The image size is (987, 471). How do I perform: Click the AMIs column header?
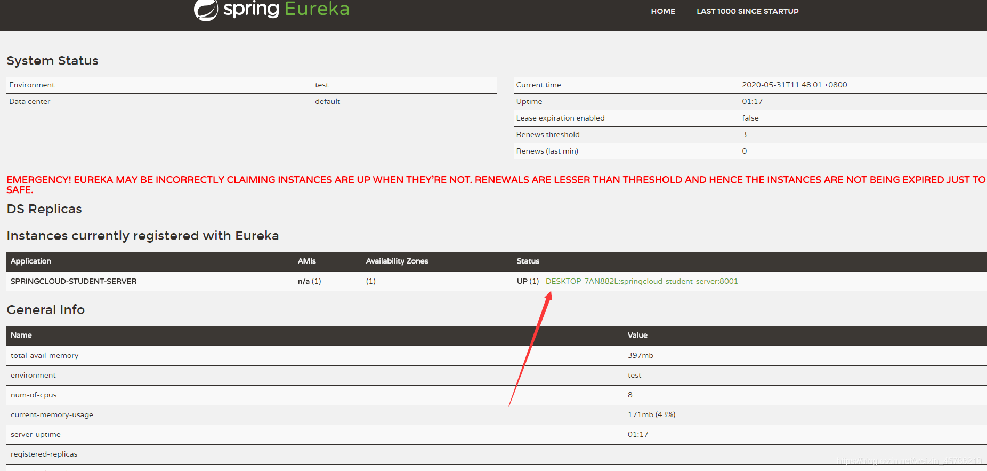point(306,261)
